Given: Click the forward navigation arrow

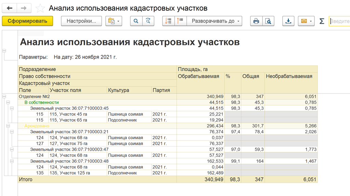Looking at the screenshot, I should click(x=24, y=8).
